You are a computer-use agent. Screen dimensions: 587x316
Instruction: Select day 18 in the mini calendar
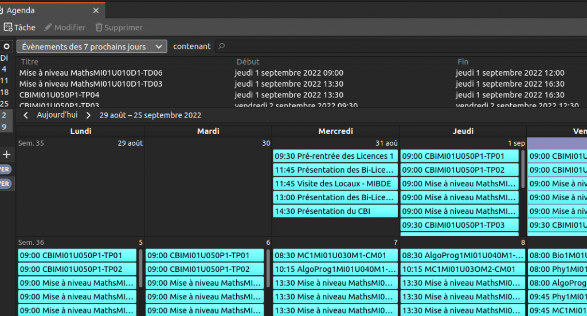pyautogui.click(x=4, y=92)
